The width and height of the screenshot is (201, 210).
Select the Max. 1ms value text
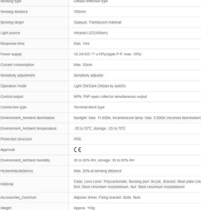(x=82, y=44)
